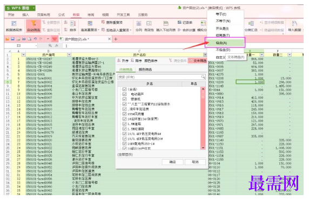Open filter dropdown of 数量二 column
Screen dimensions: 309x200
tap(290, 54)
